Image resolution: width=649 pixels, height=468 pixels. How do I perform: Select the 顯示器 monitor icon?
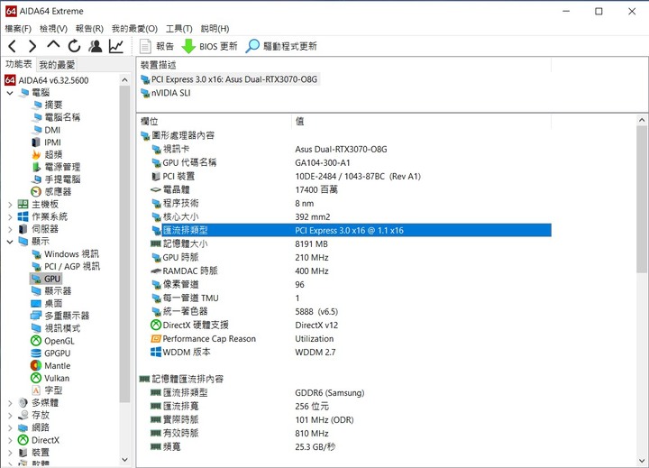pyautogui.click(x=36, y=291)
